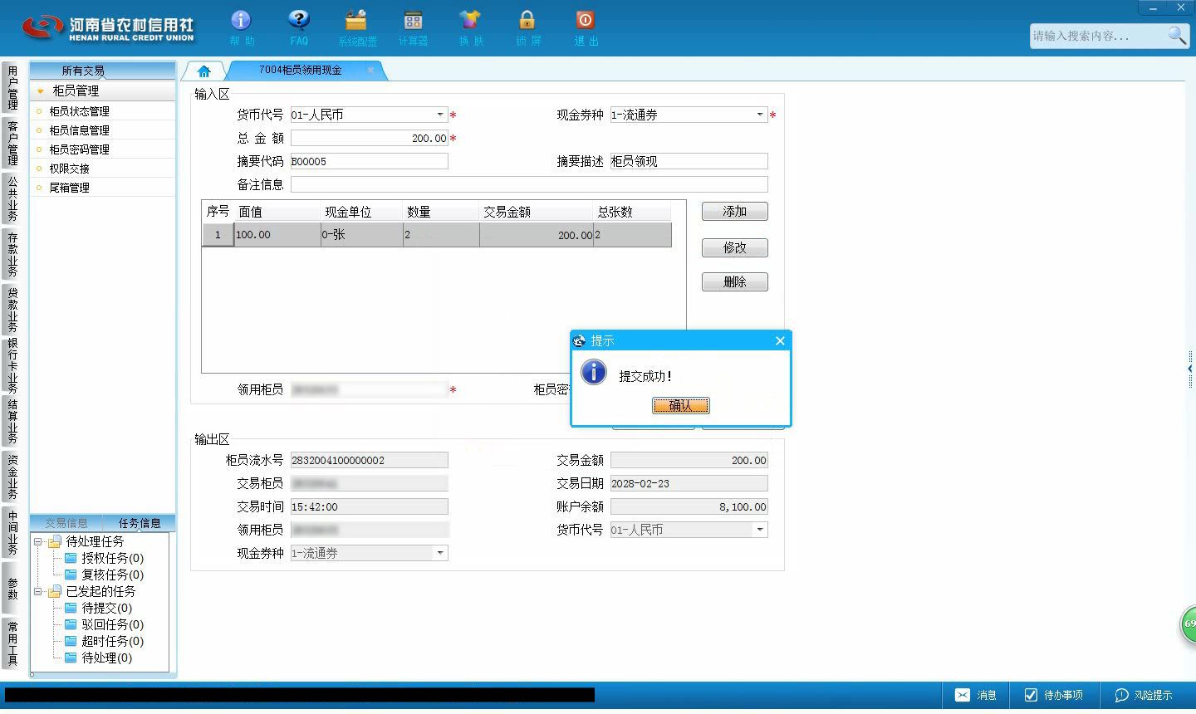
Task: Click the 删除 (Delete) button
Action: [735, 281]
